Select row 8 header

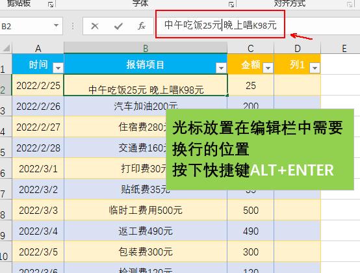tap(5, 210)
